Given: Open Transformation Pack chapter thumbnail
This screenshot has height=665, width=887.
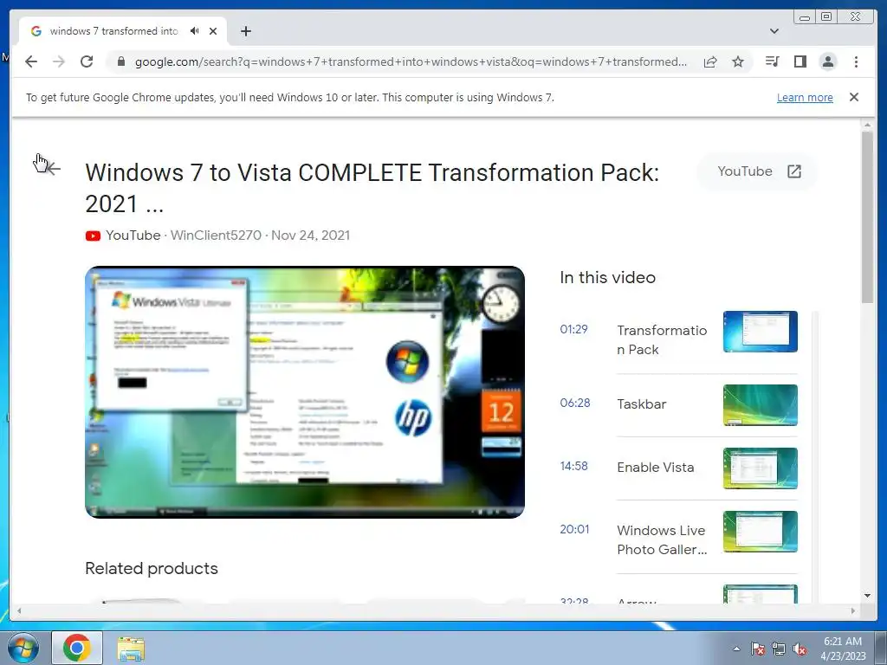Looking at the screenshot, I should (x=761, y=332).
